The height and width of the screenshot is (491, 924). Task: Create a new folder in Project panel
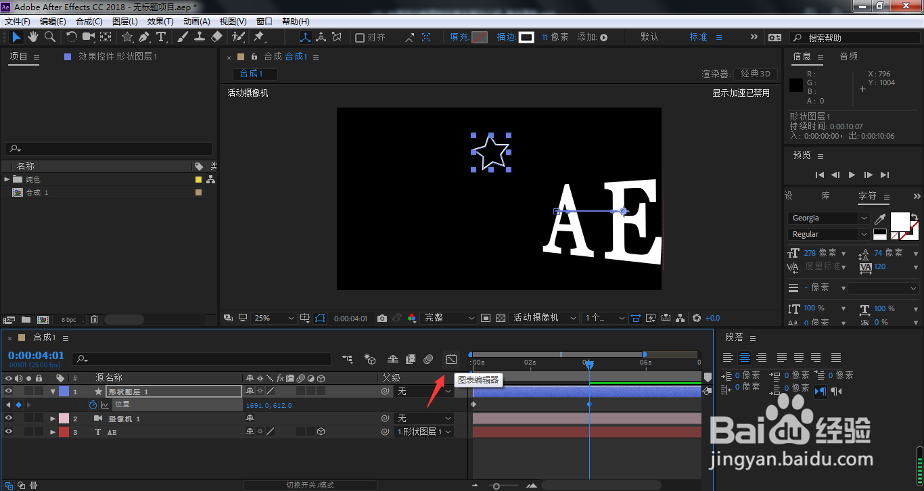[x=26, y=319]
